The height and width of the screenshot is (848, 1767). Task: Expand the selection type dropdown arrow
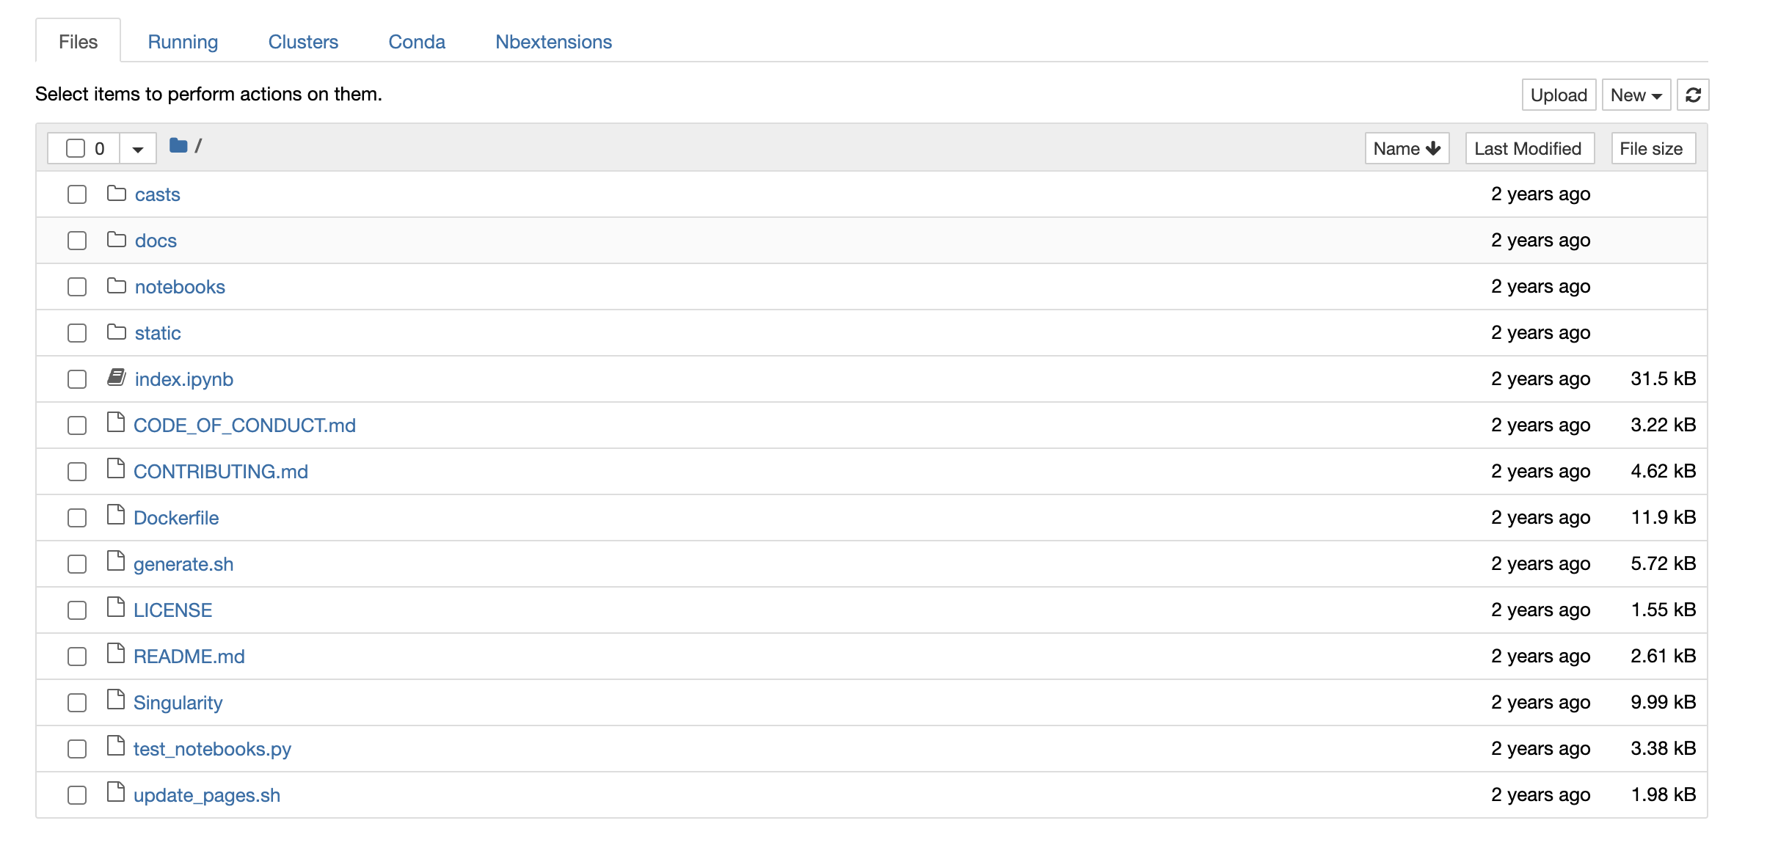137,149
